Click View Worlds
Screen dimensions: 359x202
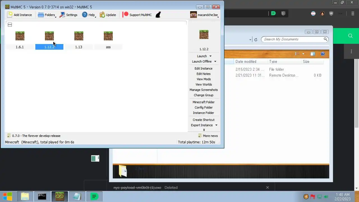pyautogui.click(x=204, y=84)
